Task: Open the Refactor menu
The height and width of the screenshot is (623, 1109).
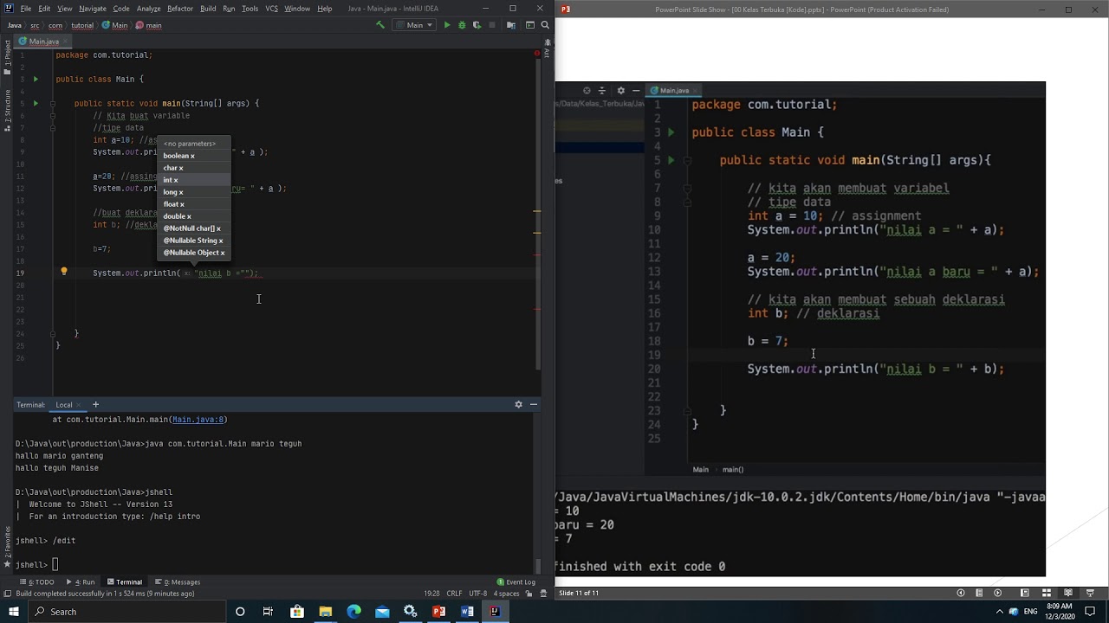Action: pos(180,9)
